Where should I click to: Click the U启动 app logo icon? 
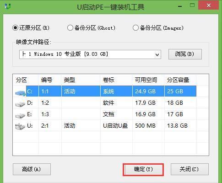point(8,6)
